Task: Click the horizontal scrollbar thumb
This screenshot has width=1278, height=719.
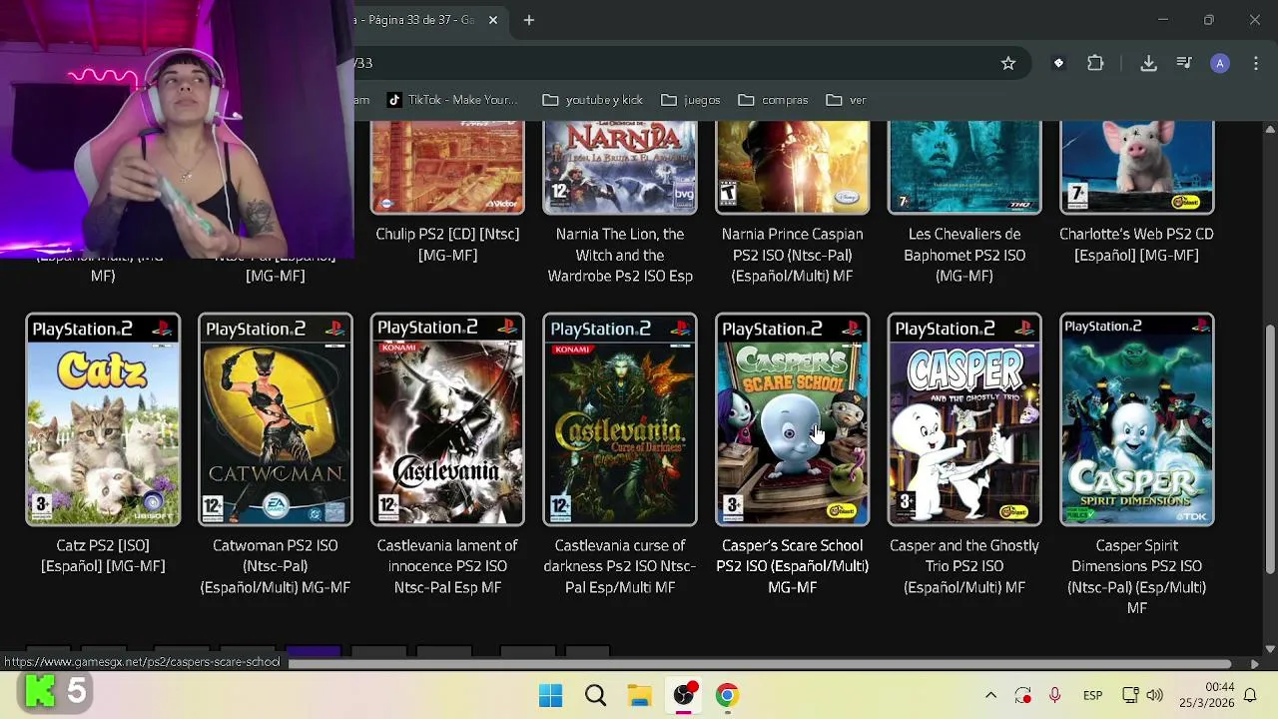Action: click(759, 663)
